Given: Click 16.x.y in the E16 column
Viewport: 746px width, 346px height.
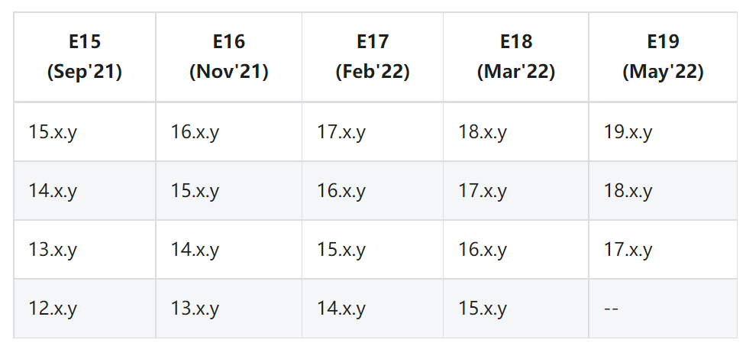Looking at the screenshot, I should tap(195, 132).
